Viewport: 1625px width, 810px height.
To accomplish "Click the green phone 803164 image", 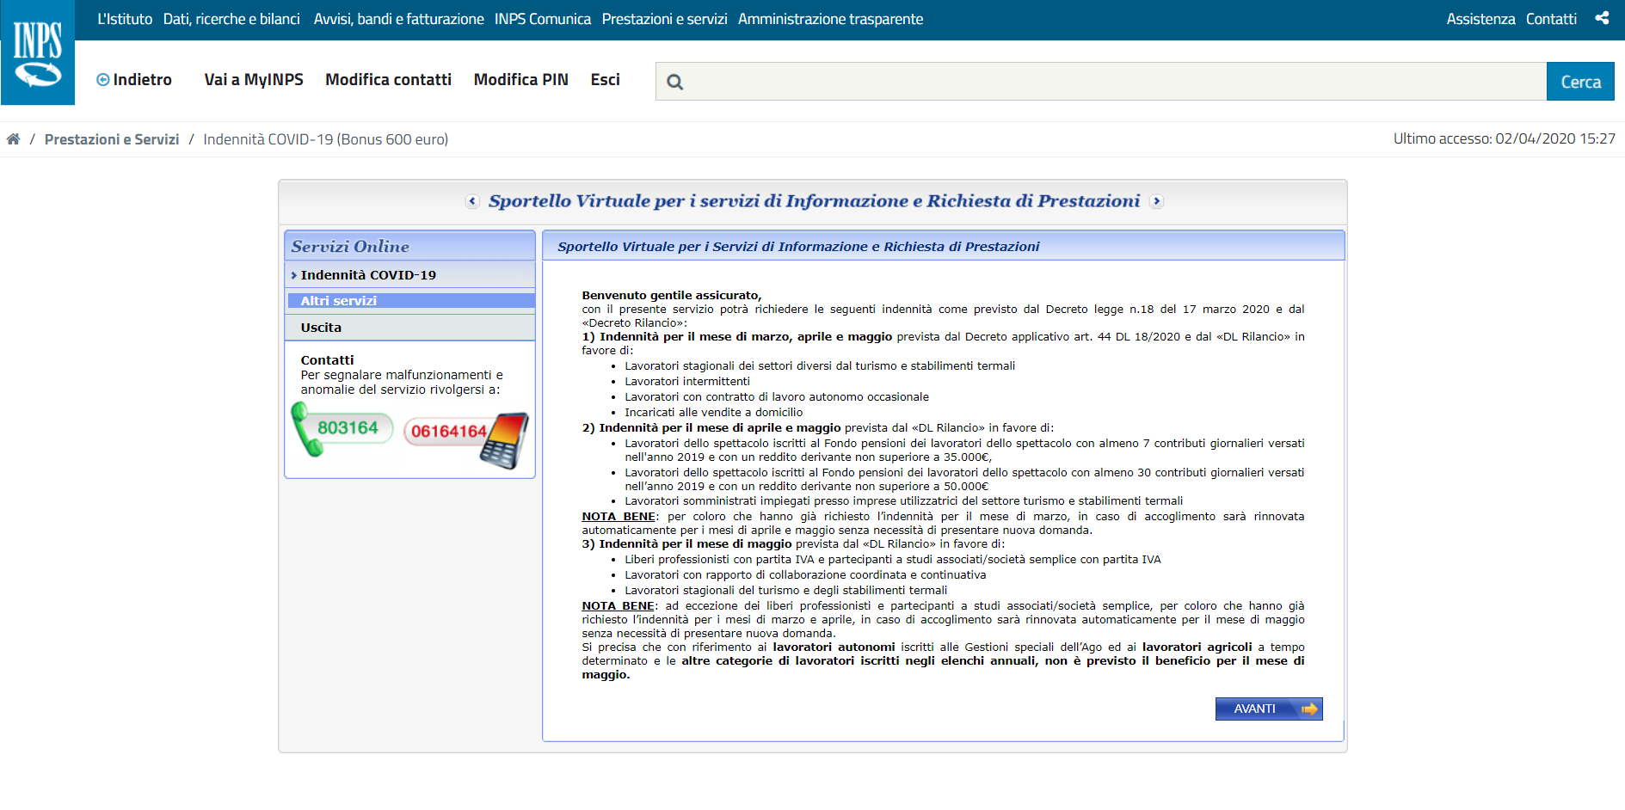I will click(342, 429).
